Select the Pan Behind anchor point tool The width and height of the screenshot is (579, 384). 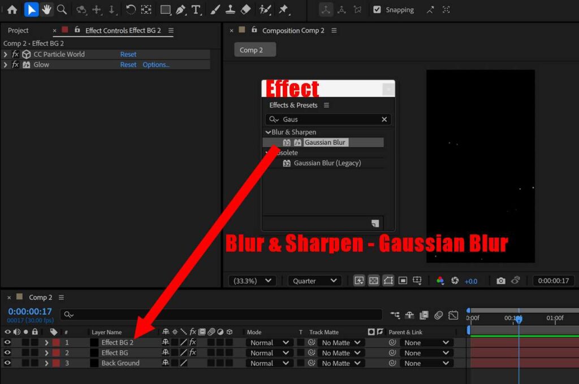point(146,10)
